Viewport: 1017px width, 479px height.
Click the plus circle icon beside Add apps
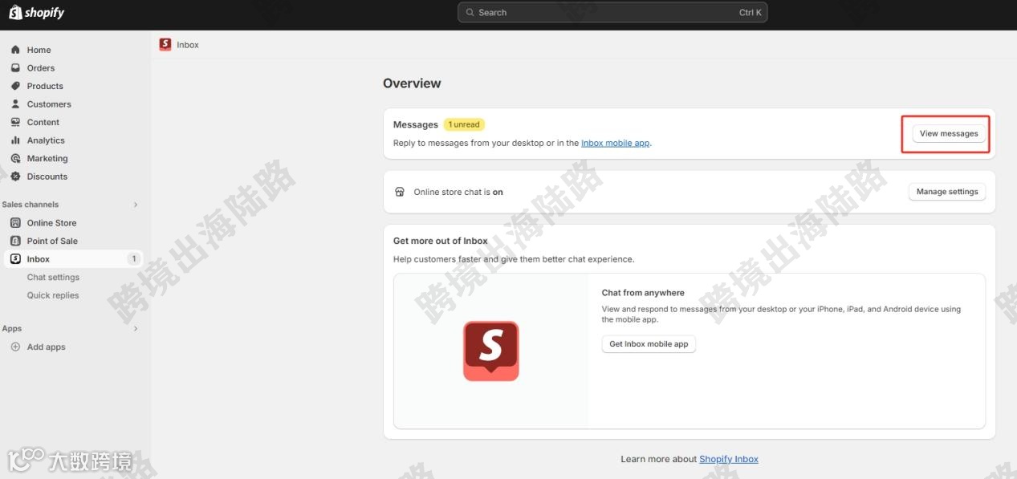click(15, 347)
